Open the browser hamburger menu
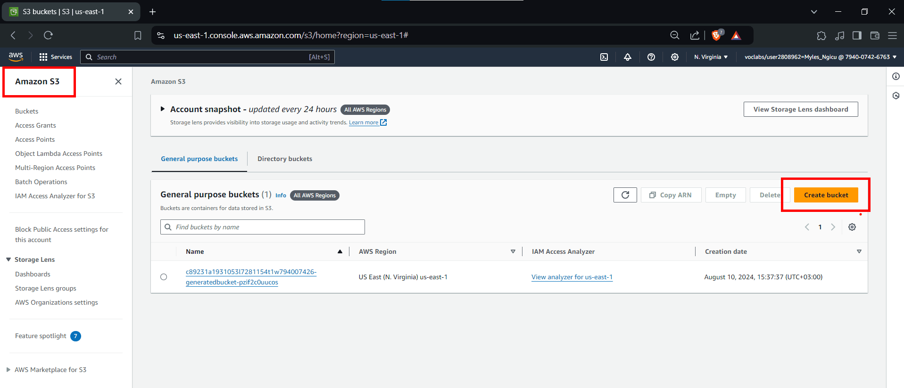The width and height of the screenshot is (904, 388). coord(892,35)
